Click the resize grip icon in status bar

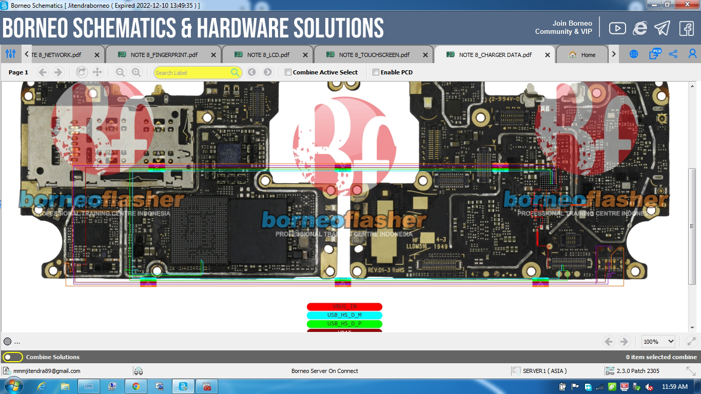click(691, 371)
